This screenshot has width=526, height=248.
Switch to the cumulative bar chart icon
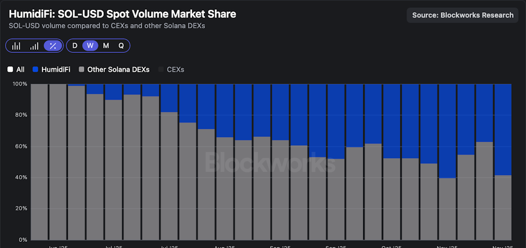coord(34,46)
